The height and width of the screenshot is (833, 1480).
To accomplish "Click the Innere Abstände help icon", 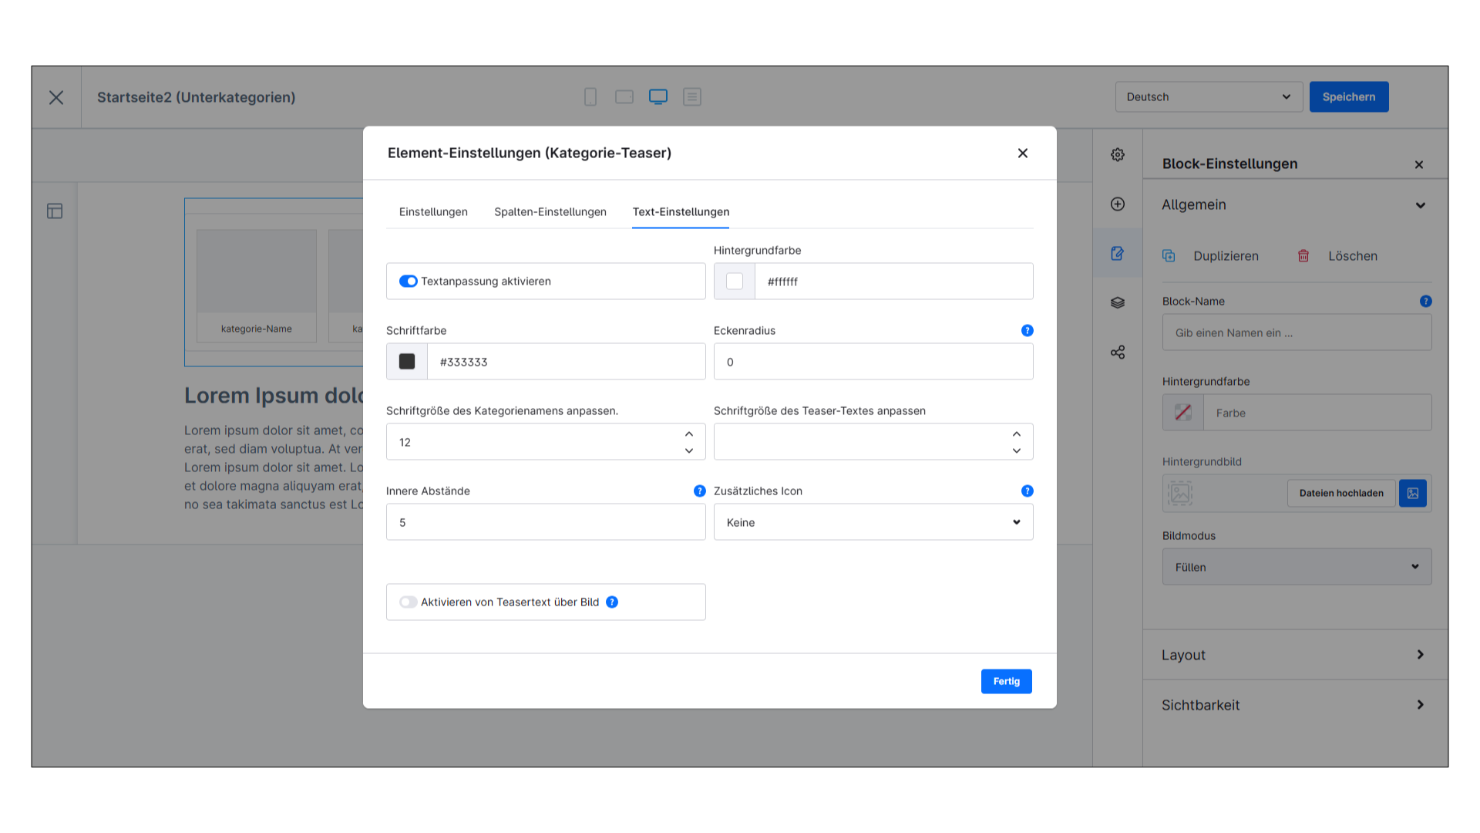I will coord(699,491).
